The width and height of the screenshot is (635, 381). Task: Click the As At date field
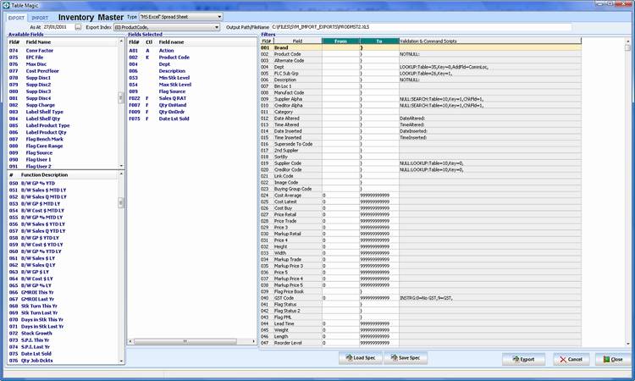coord(58,27)
